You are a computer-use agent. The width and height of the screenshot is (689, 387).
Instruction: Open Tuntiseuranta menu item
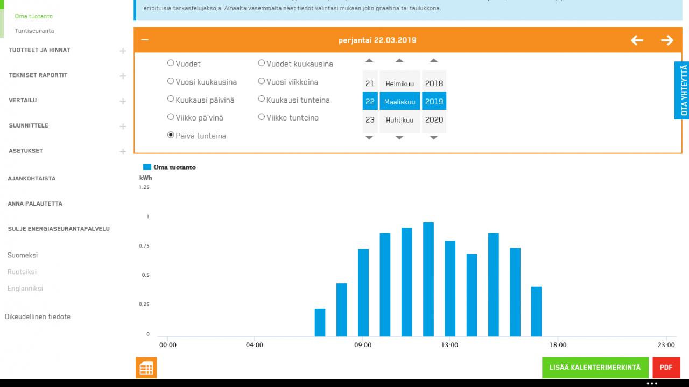coord(34,31)
